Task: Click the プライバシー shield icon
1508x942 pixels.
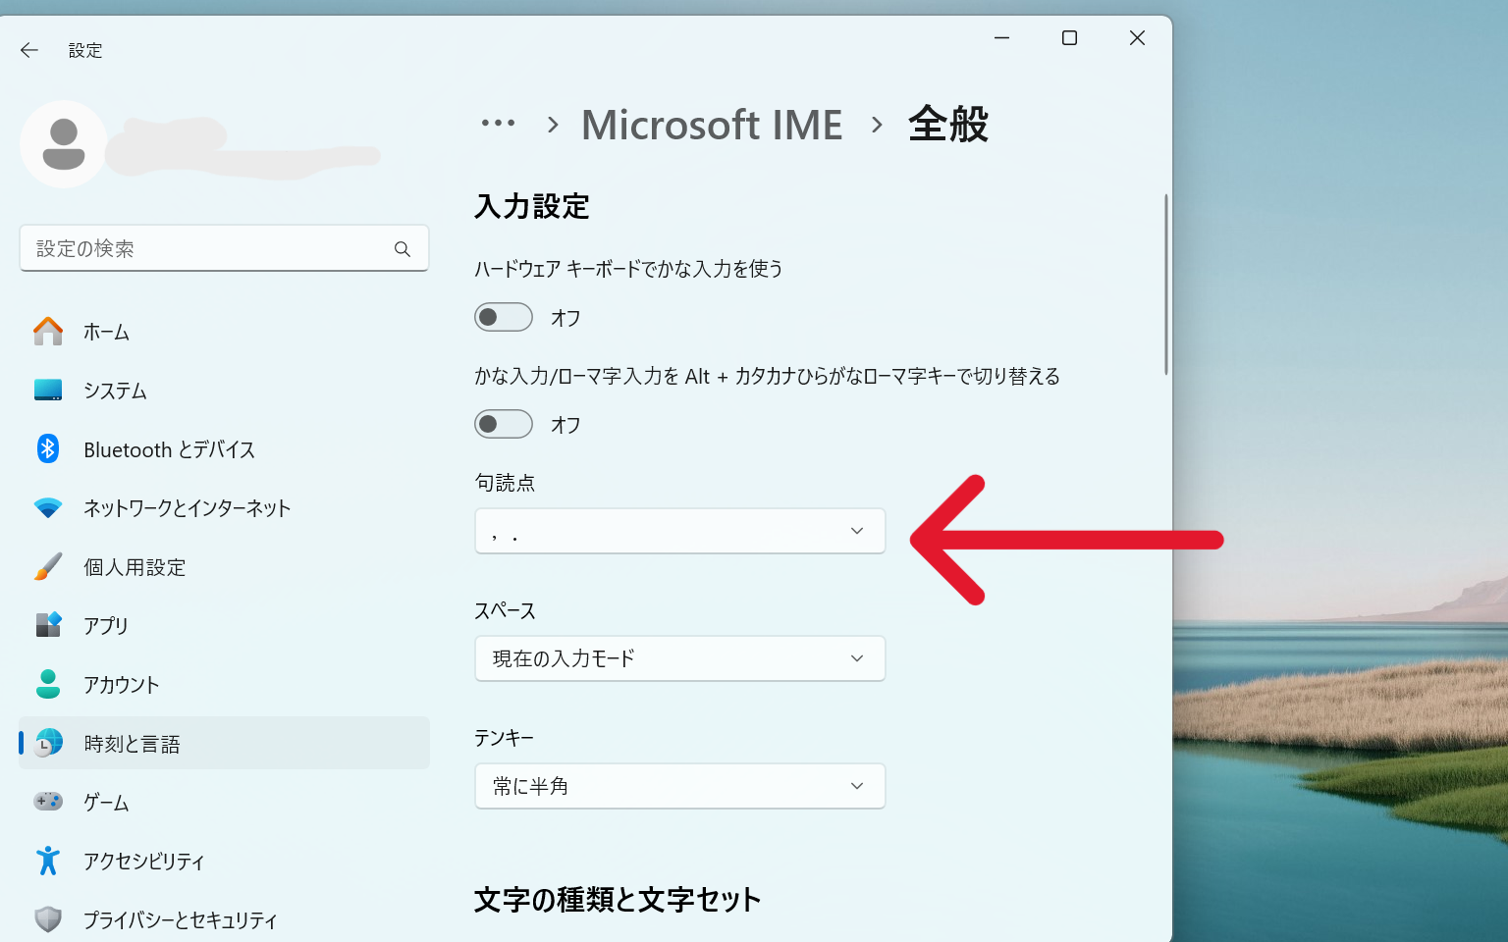Action: point(48,919)
